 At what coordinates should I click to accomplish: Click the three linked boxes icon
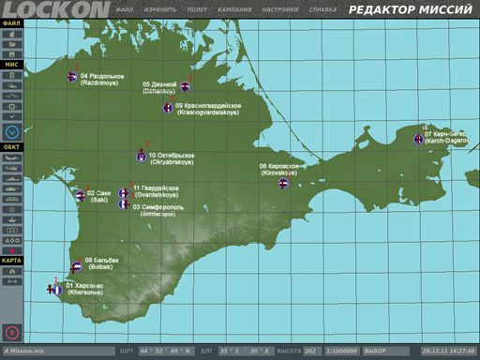12,230
